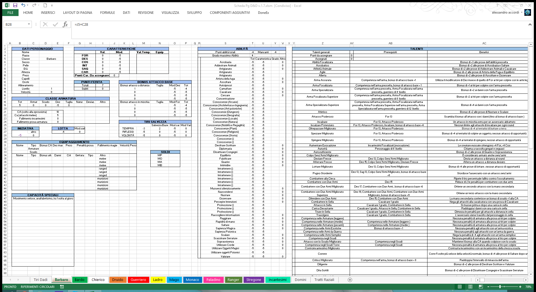The image size is (536, 292).
Task: Open the Customize Quick Access Toolbar dropdown
Action: click(52, 5)
